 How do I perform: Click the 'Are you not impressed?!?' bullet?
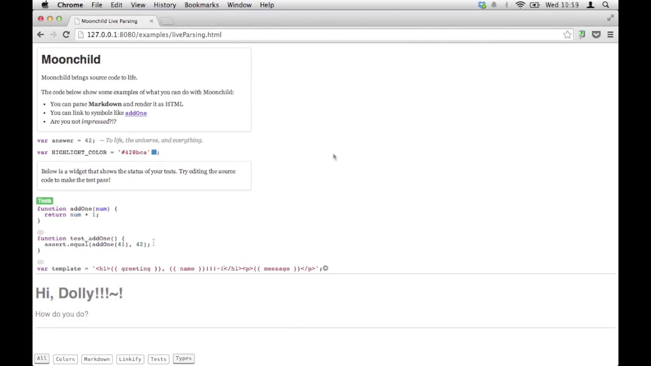[83, 121]
